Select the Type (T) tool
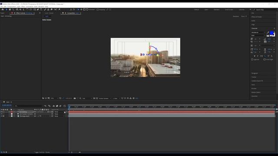Viewport: 278px width, 156px height. 41,10
